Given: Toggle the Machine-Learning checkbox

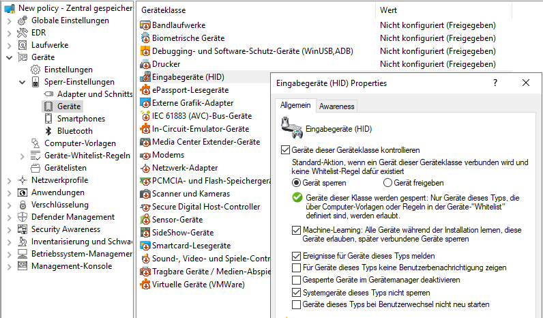Looking at the screenshot, I should click(x=296, y=230).
